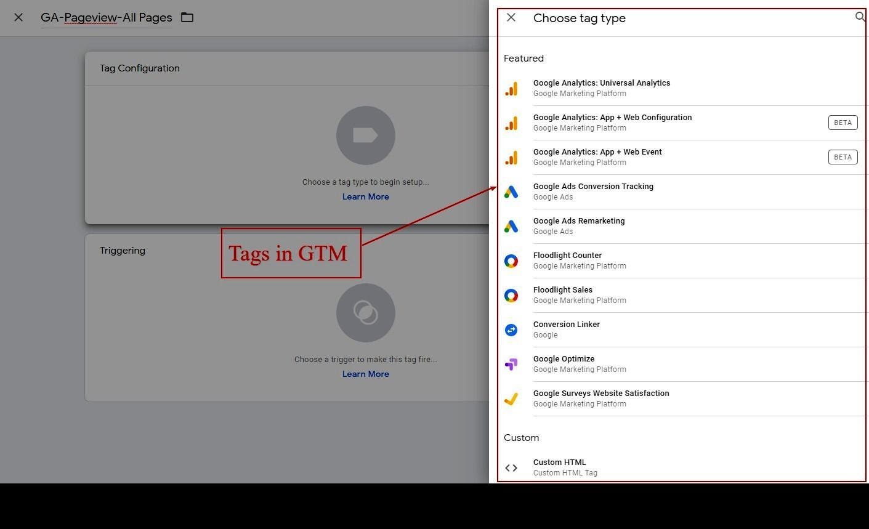Screen dimensions: 869x529
Task: Open Learn More under Triggering
Action: click(x=365, y=373)
